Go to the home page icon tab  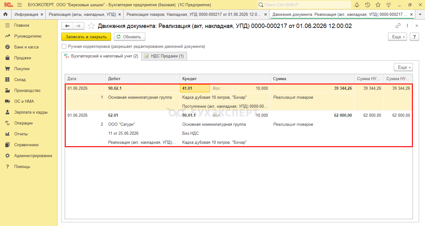point(5,15)
